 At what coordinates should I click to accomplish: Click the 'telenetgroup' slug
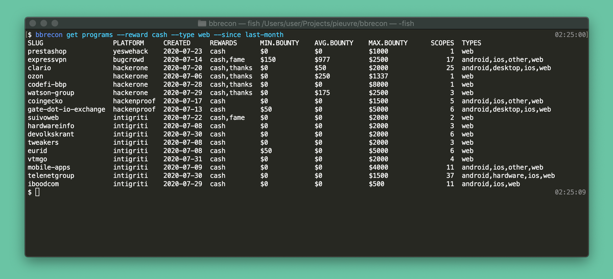[51, 175]
